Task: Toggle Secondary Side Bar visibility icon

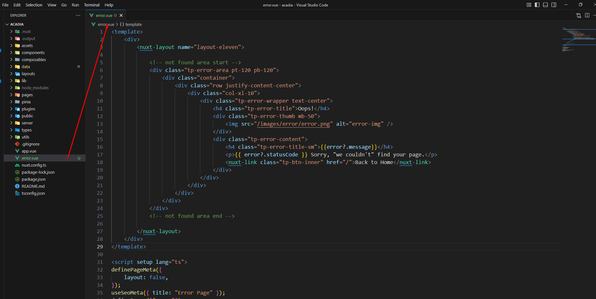Action: pos(554,5)
